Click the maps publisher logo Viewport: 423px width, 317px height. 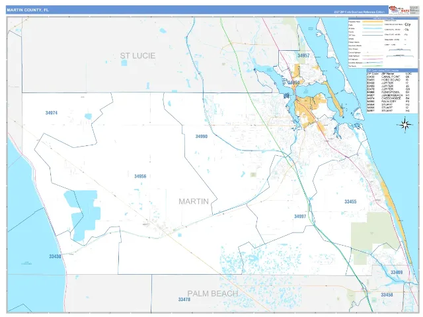point(399,10)
